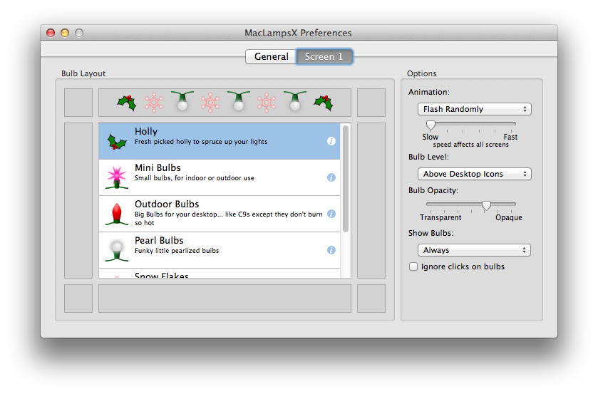
Task: Click the top-left corner layout box
Action: click(78, 103)
